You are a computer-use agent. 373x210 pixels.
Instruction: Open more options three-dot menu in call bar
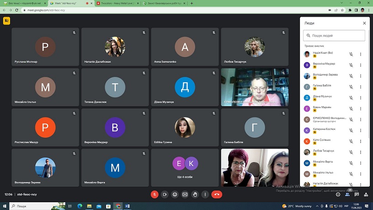coord(205,194)
